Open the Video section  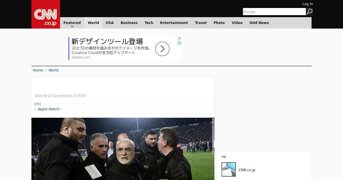[x=237, y=23]
